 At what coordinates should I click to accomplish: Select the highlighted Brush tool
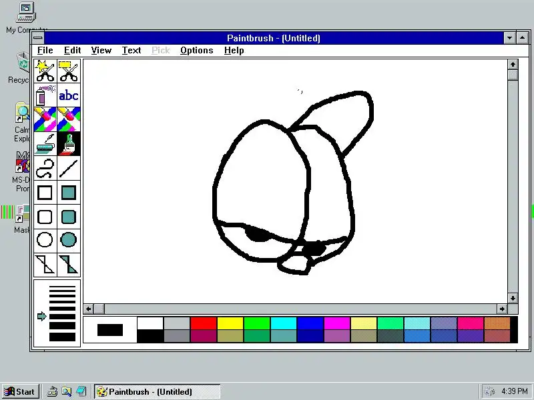click(x=69, y=143)
